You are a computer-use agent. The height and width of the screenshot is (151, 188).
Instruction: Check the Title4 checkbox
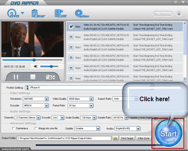coord(71,58)
